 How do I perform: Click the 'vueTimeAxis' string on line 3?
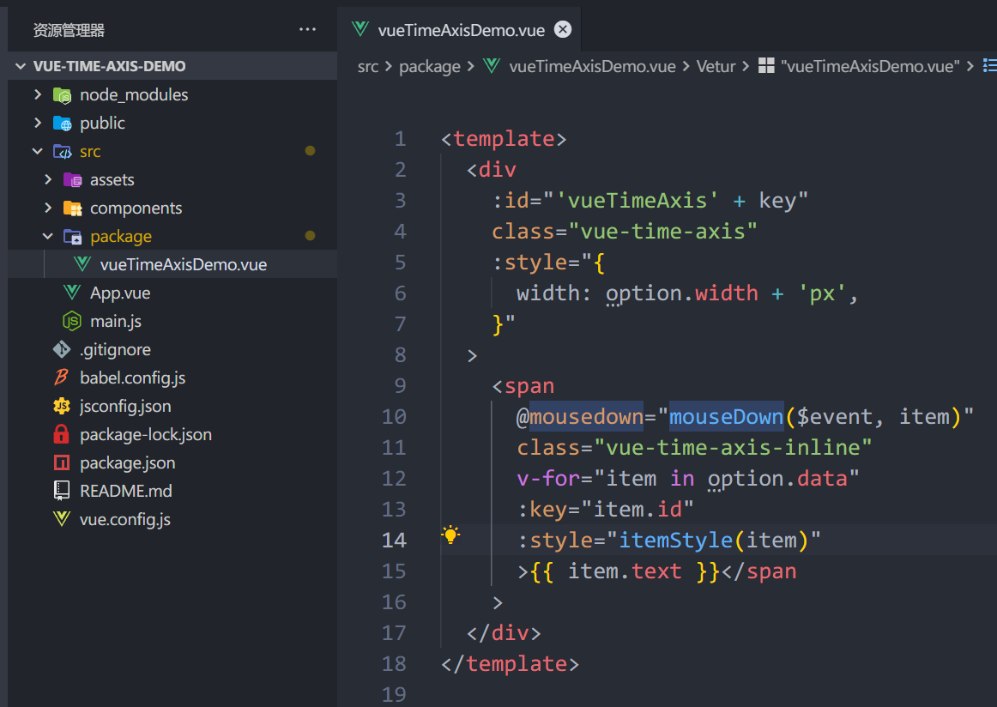[637, 201]
